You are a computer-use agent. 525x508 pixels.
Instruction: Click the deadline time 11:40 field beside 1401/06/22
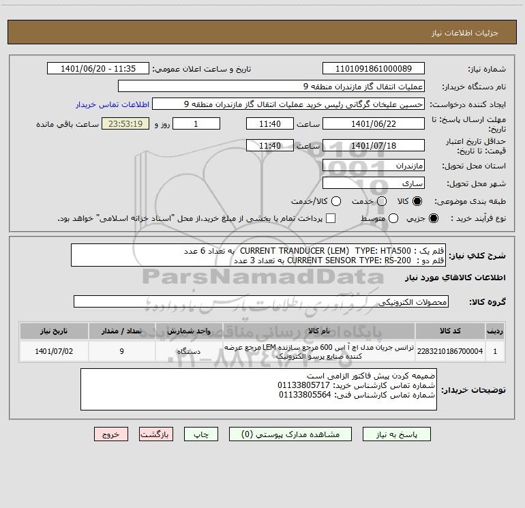coord(270,123)
